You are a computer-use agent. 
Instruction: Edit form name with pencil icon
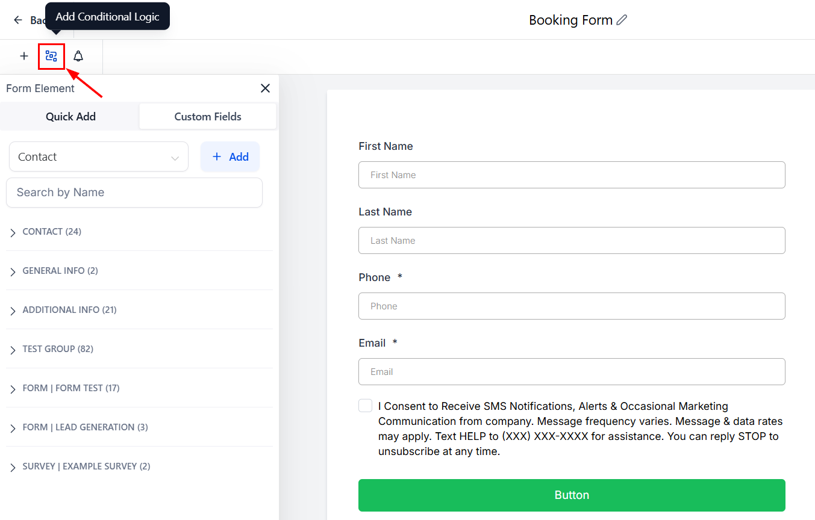(x=622, y=20)
